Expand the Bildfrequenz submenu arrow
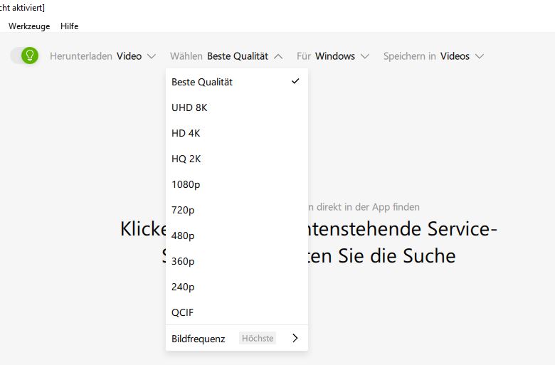Viewport: 555px width, 365px height. pos(295,339)
